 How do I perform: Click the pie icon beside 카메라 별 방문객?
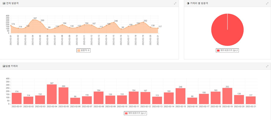188,3
